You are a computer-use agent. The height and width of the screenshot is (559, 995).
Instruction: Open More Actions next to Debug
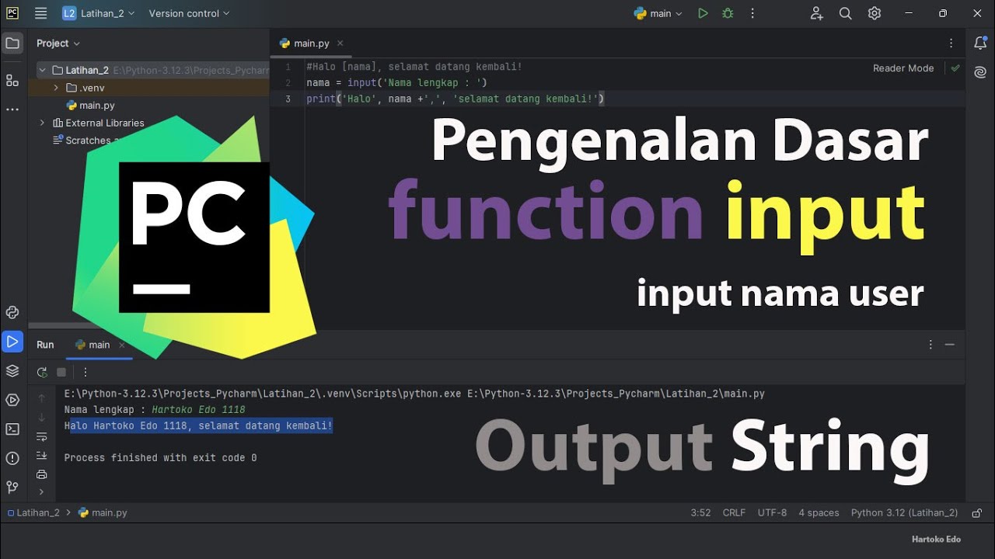[752, 13]
